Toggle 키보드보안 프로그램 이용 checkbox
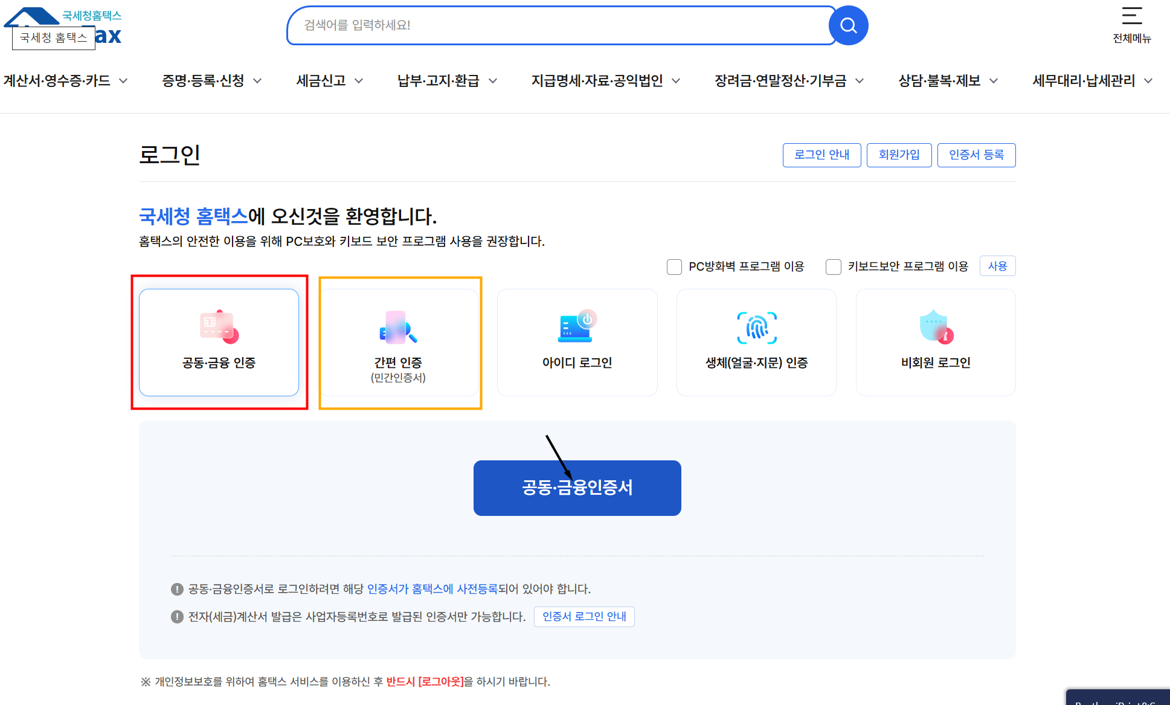1170x705 pixels. [833, 266]
